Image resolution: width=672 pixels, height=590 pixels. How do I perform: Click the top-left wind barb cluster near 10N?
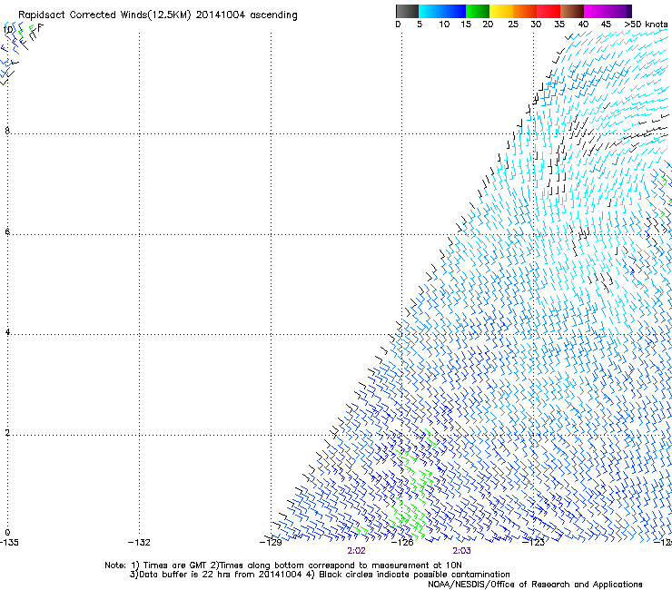pos(22,52)
